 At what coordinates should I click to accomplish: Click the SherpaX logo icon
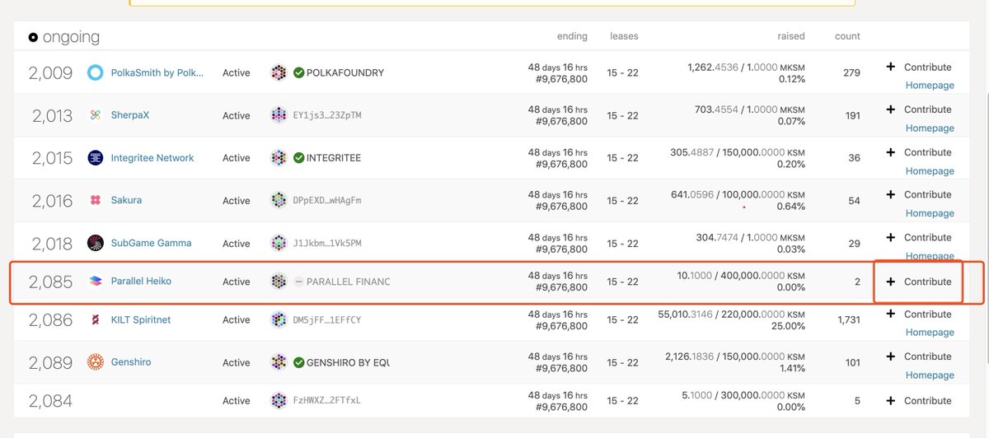[x=96, y=115]
